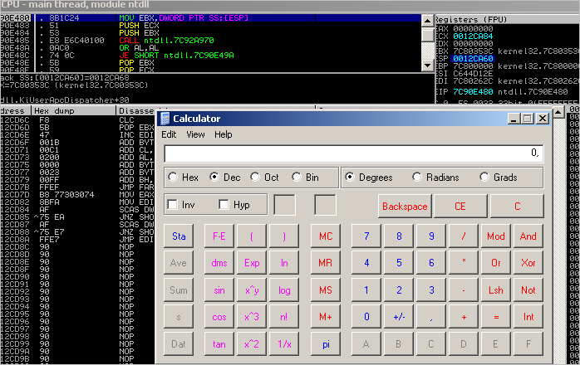Enable the Inv checkbox
Screen dimensions: 580x365
pos(173,205)
